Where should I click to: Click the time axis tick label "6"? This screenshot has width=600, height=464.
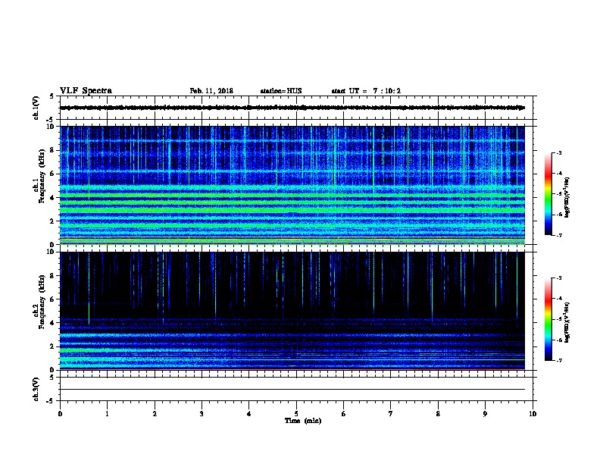[344, 414]
